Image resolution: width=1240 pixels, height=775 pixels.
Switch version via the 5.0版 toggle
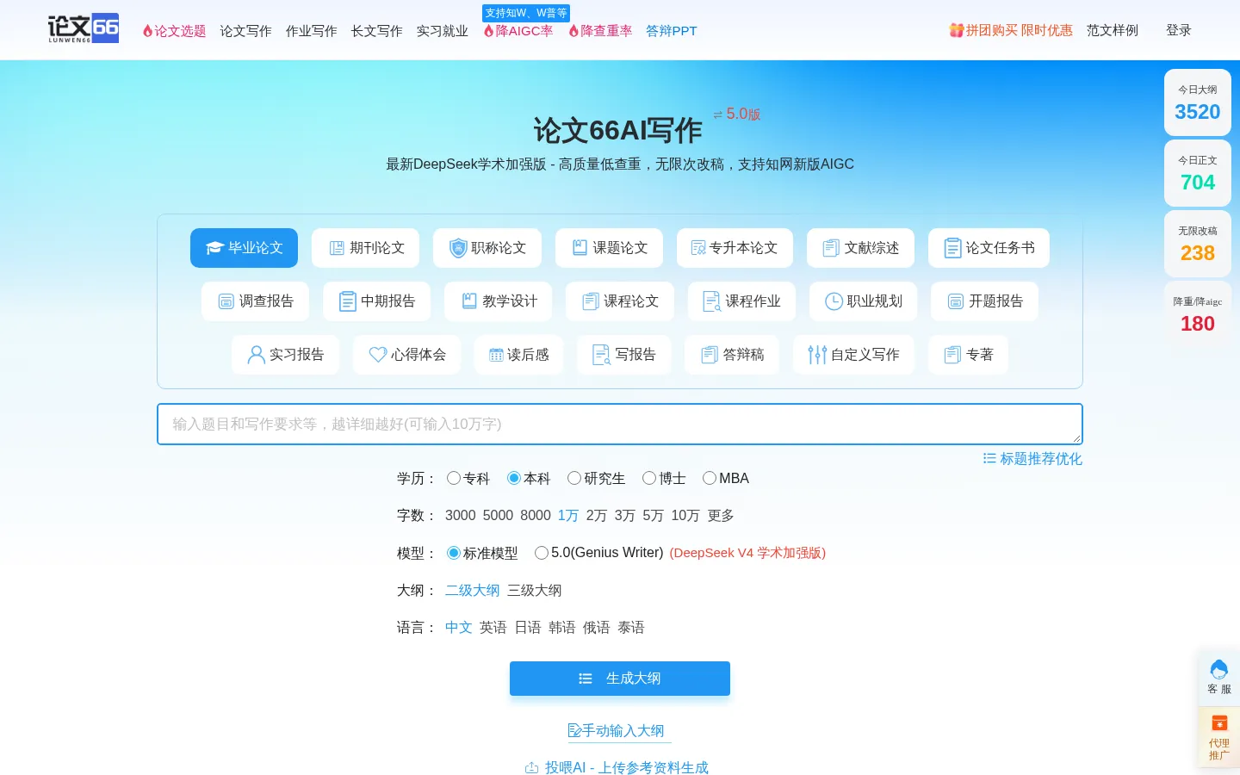coord(737,114)
